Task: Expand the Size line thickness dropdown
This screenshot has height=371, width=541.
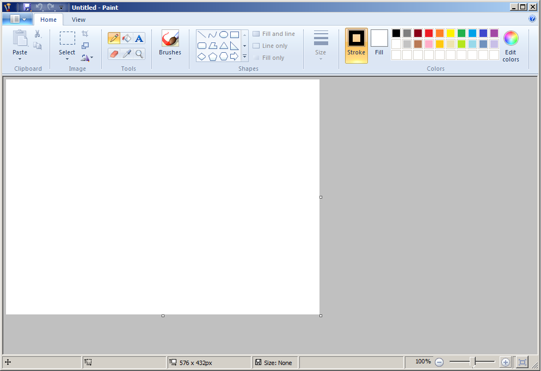Action: (321, 45)
